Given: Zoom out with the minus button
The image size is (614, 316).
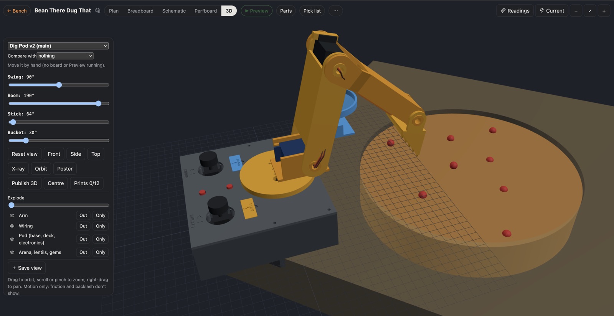Looking at the screenshot, I should [x=576, y=11].
